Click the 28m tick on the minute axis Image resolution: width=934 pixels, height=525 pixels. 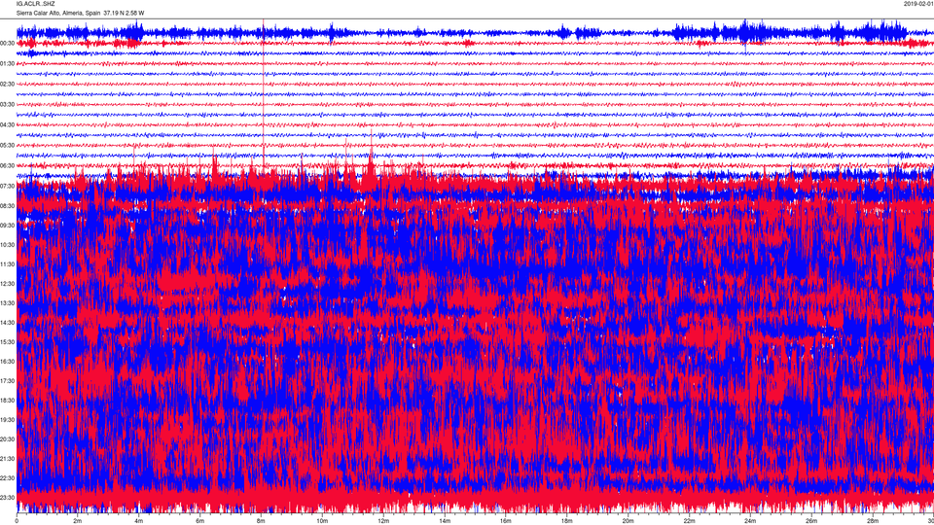click(873, 521)
